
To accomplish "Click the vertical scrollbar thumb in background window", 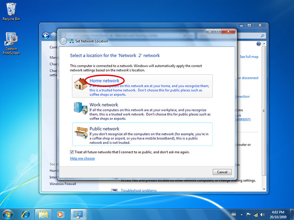I will (x=264, y=111).
